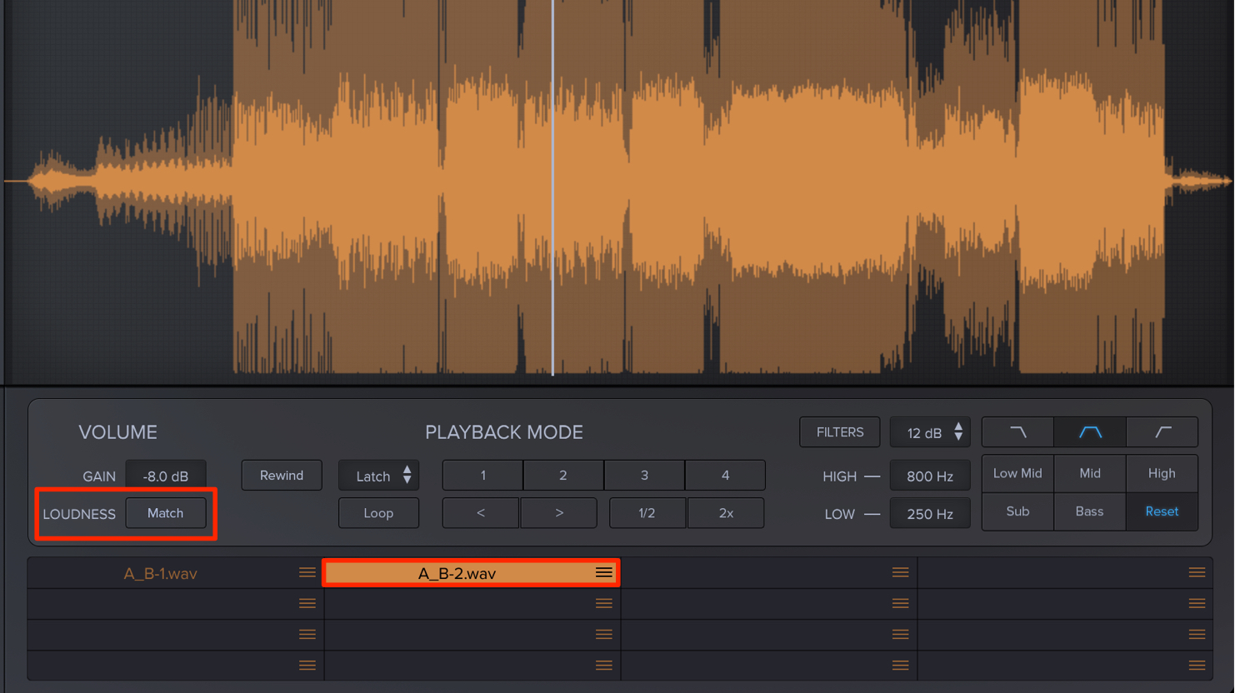The width and height of the screenshot is (1235, 693).
Task: Enable loudness Match
Action: click(x=166, y=513)
